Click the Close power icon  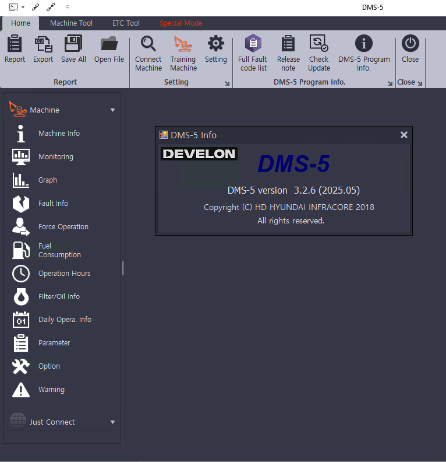(x=410, y=43)
